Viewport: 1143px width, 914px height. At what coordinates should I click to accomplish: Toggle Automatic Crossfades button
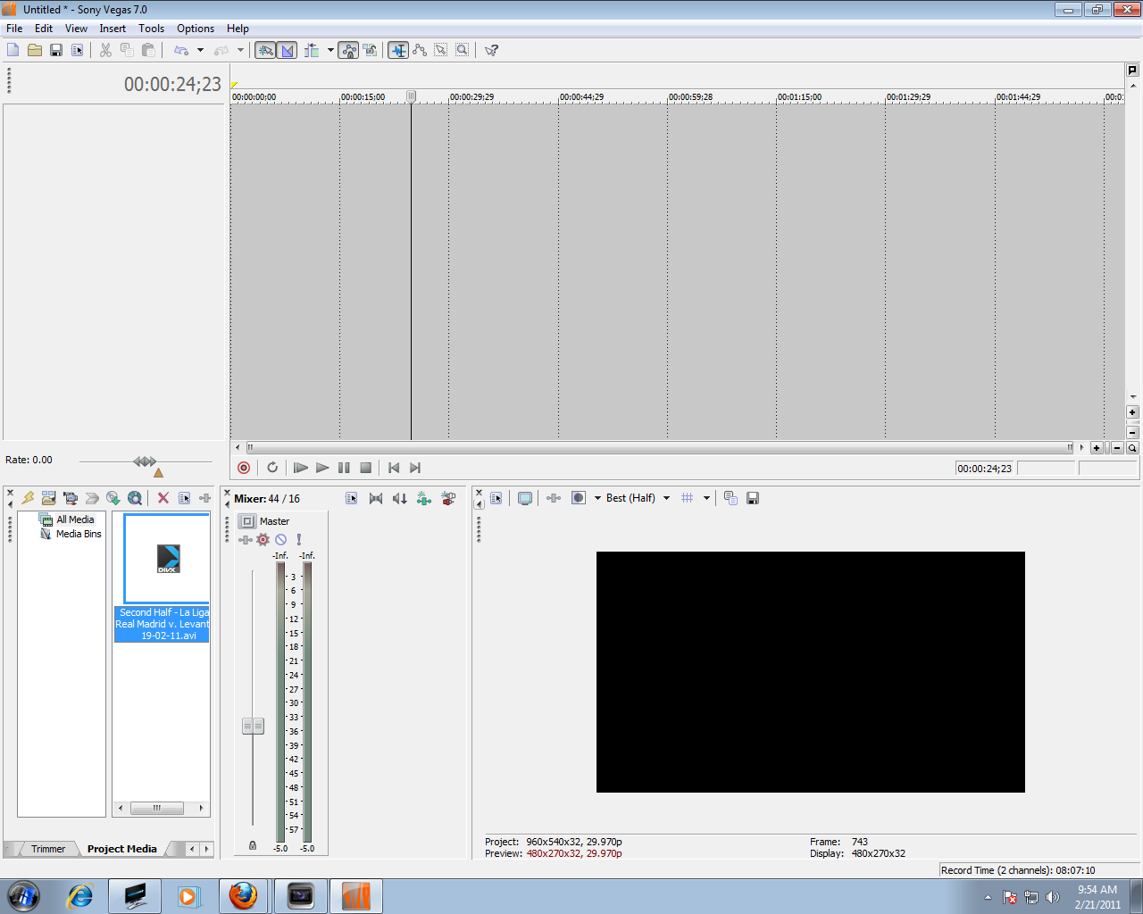288,50
